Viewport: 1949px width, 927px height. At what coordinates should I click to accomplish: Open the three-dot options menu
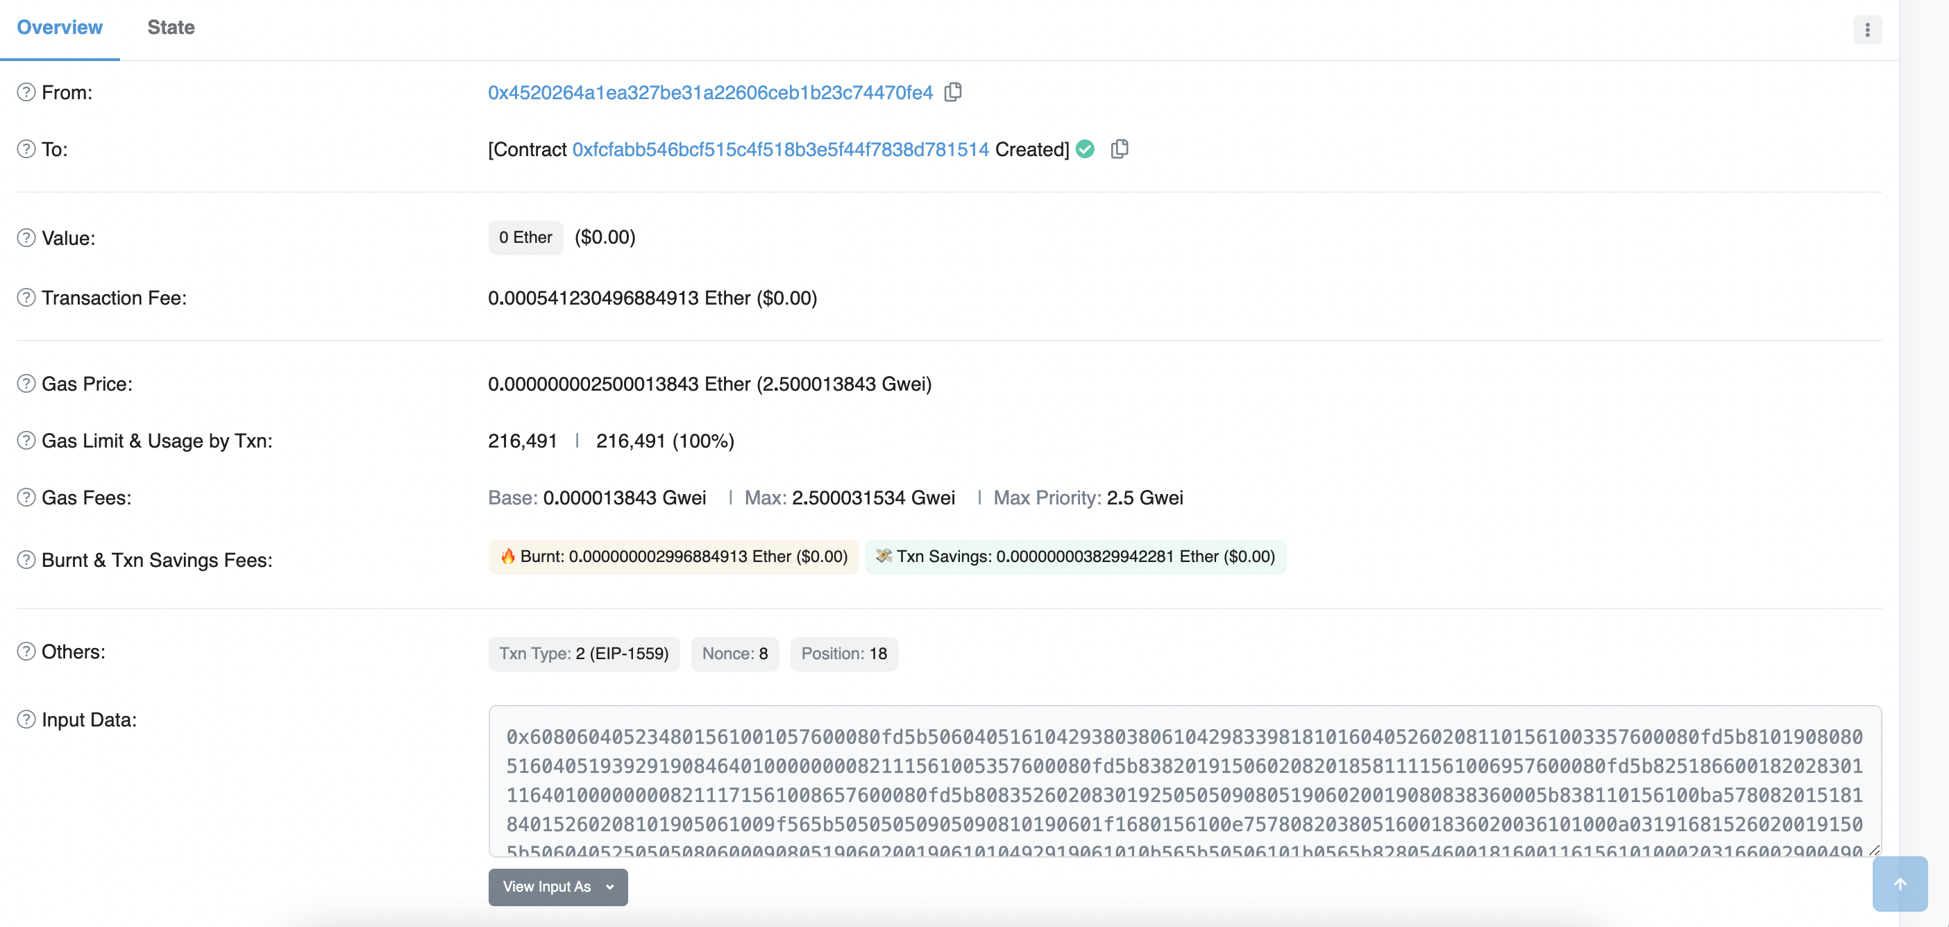point(1866,29)
